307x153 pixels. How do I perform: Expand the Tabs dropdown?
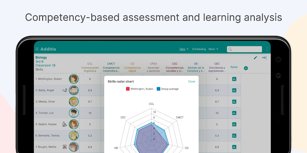tap(184, 49)
